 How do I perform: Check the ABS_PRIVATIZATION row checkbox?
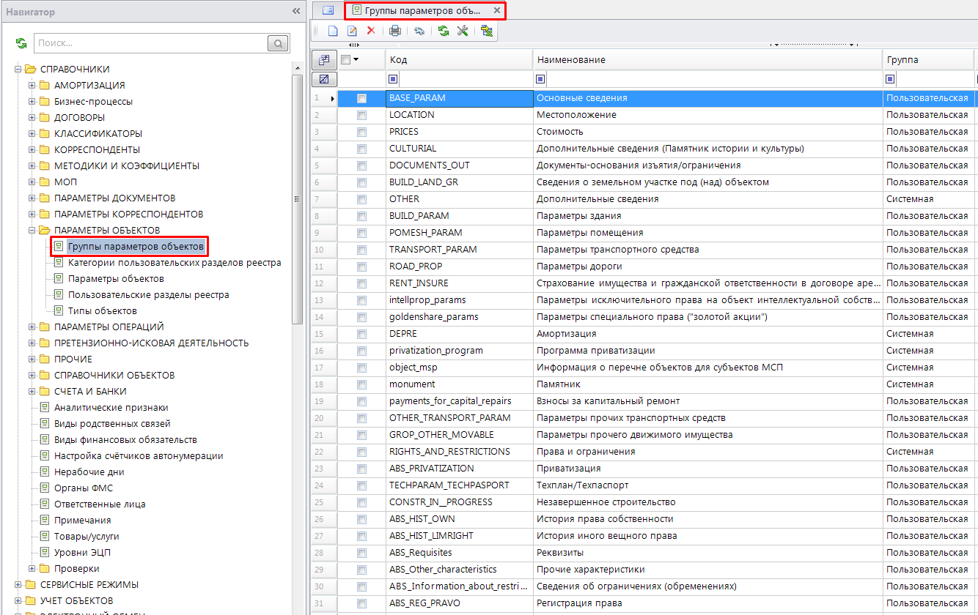(x=361, y=469)
